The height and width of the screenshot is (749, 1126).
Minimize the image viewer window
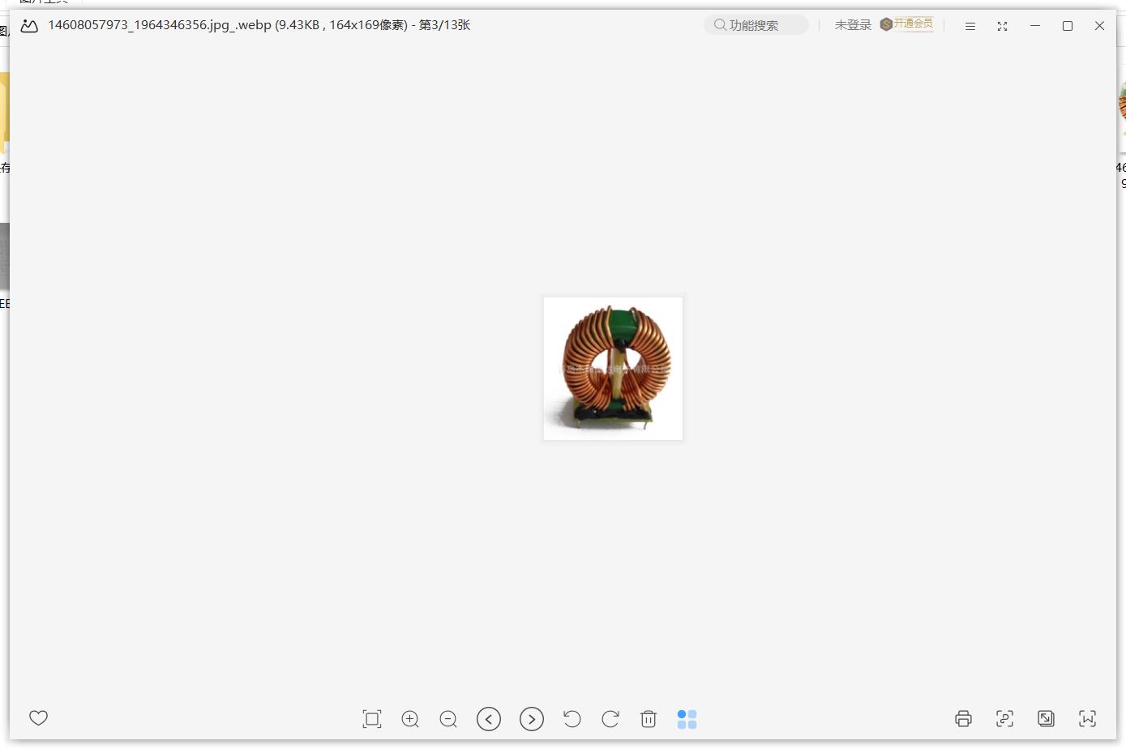(1035, 26)
